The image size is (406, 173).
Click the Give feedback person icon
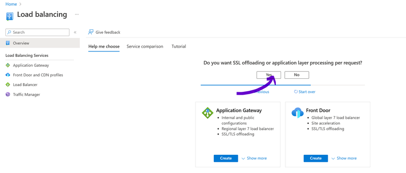(91, 32)
